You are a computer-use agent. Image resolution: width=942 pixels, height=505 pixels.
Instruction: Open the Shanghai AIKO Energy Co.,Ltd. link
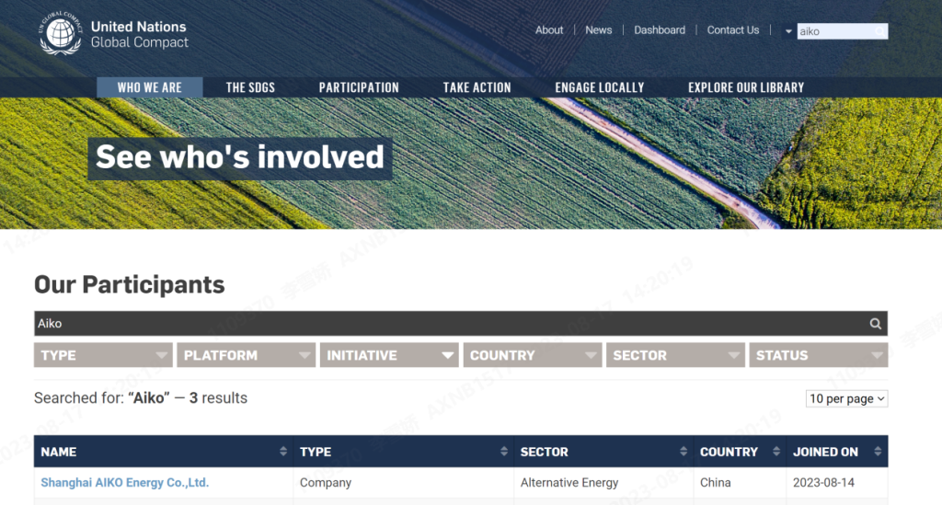(125, 483)
